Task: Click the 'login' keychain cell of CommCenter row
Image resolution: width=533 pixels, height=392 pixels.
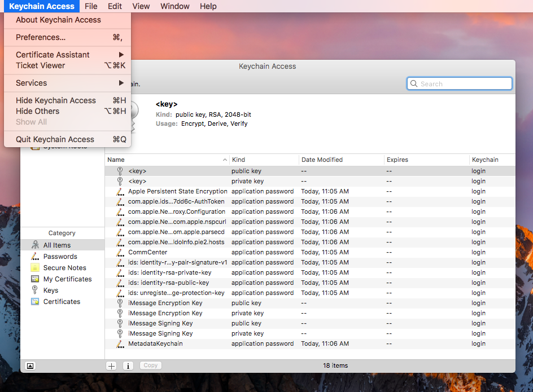Action: pyautogui.click(x=478, y=252)
